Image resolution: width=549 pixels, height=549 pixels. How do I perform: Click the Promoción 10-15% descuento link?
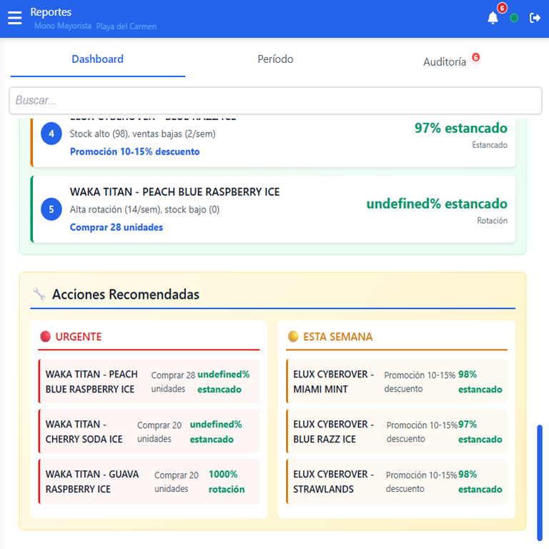[x=135, y=152]
